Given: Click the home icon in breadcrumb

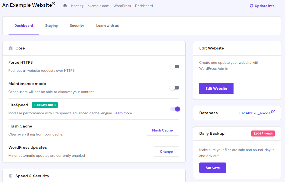Looking at the screenshot, I should click(65, 5).
